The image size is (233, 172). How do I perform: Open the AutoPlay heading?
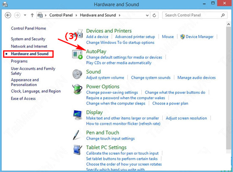tap(96, 51)
